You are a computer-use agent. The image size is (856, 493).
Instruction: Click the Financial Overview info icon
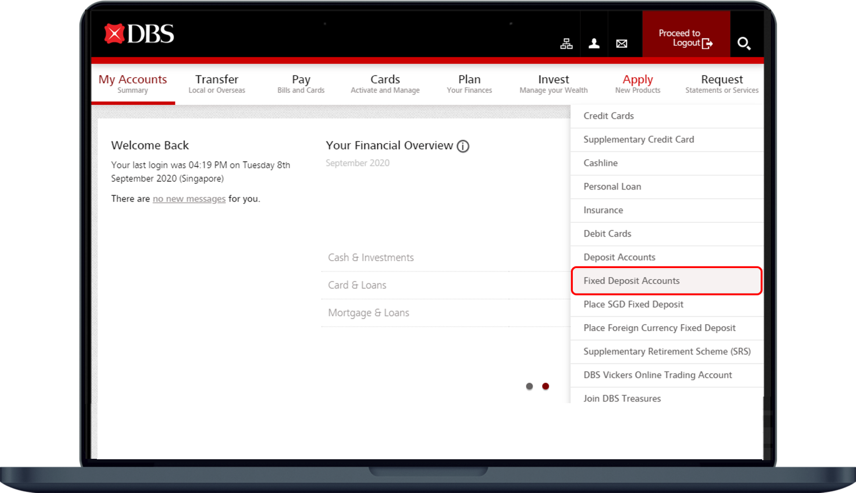click(463, 146)
